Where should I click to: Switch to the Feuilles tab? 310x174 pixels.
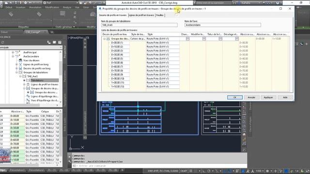(160, 15)
